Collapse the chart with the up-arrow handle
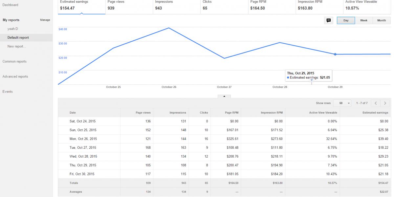Image resolution: width=394 pixels, height=197 pixels. 224,97
